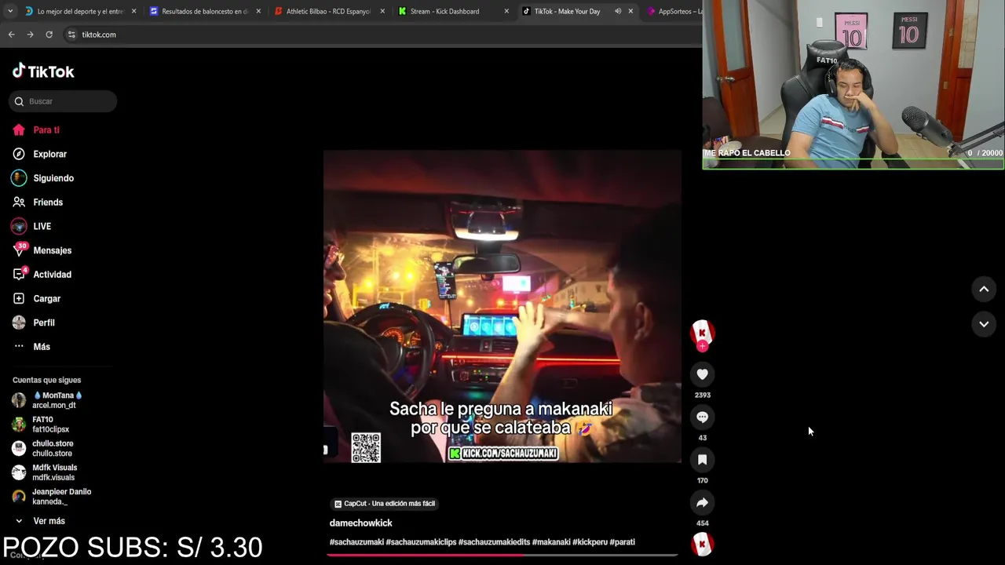Open the Actividad notifications
The width and height of the screenshot is (1005, 565).
coord(52,275)
